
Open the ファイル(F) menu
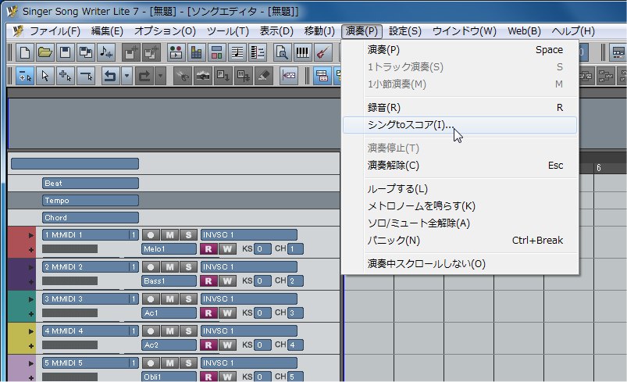[x=55, y=30]
